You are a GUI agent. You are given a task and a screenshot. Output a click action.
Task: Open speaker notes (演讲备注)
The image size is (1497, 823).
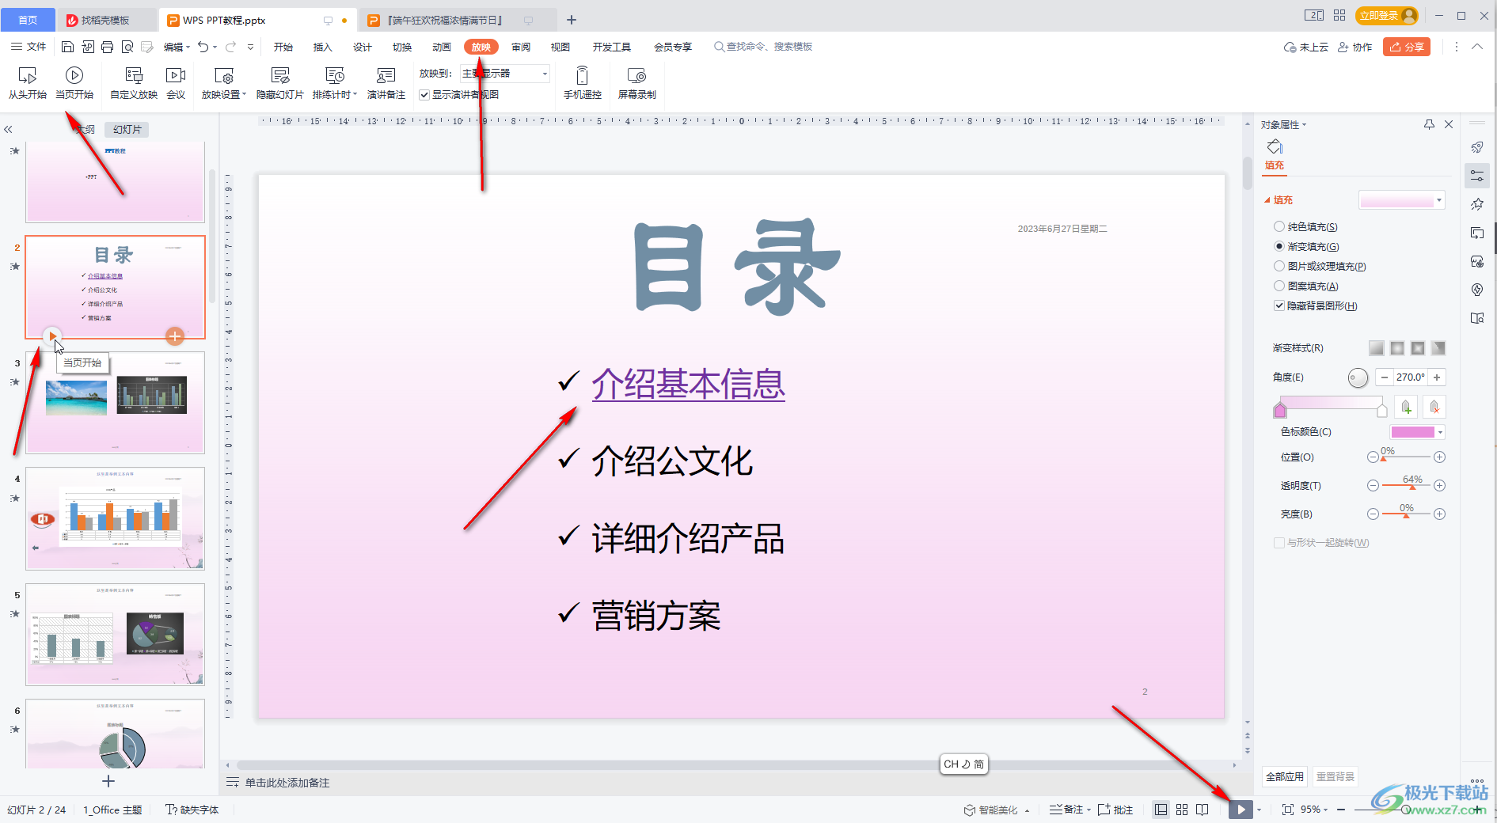coord(386,83)
